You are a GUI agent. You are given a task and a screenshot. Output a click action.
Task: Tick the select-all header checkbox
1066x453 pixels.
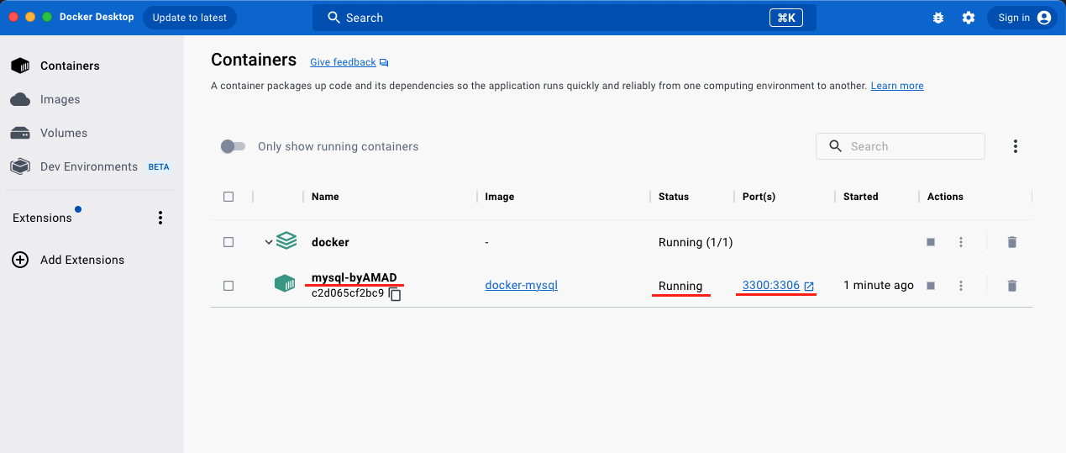coord(228,197)
